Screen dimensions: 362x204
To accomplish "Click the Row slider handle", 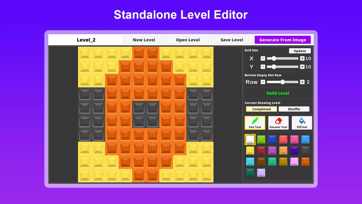I will [282, 82].
